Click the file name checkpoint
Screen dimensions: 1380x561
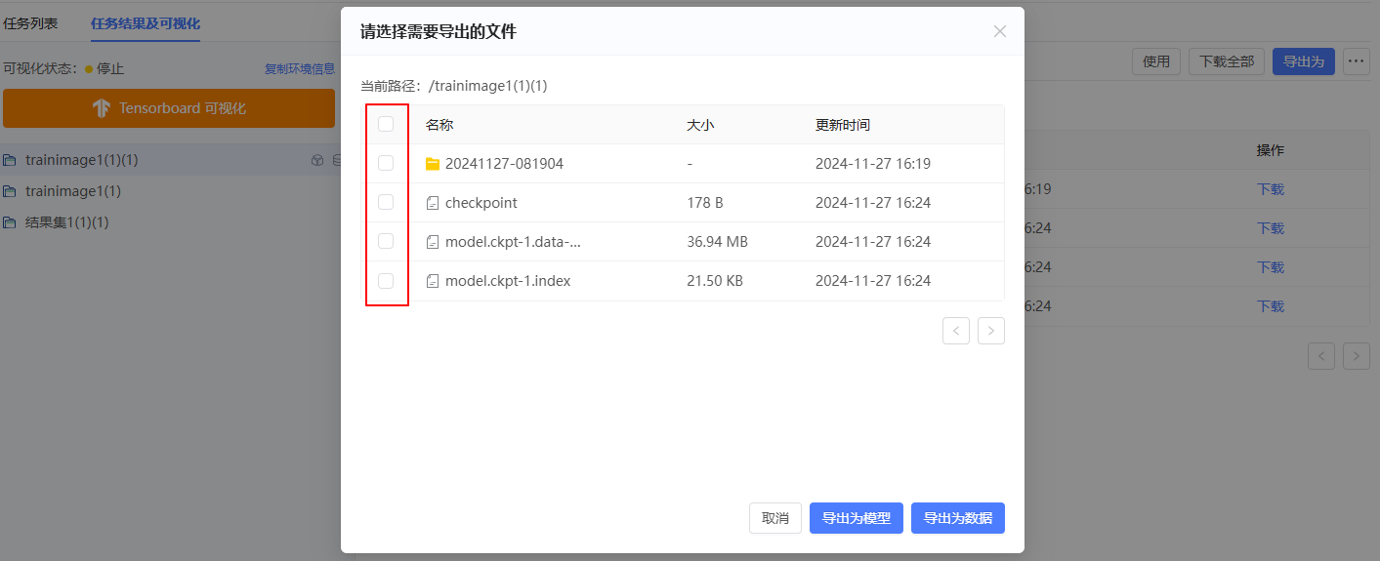[x=481, y=203]
